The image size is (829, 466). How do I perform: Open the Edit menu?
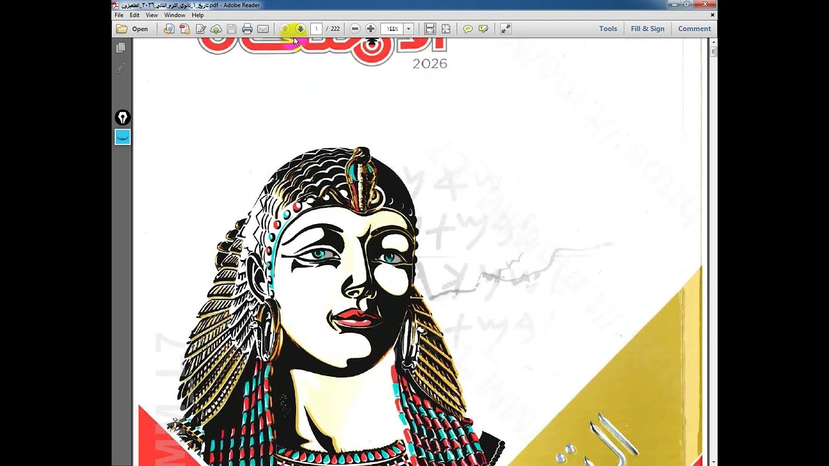pyautogui.click(x=135, y=15)
